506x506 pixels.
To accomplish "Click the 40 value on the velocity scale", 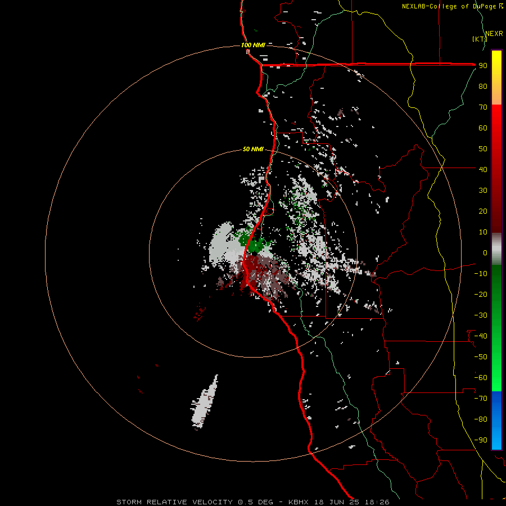I will point(483,169).
